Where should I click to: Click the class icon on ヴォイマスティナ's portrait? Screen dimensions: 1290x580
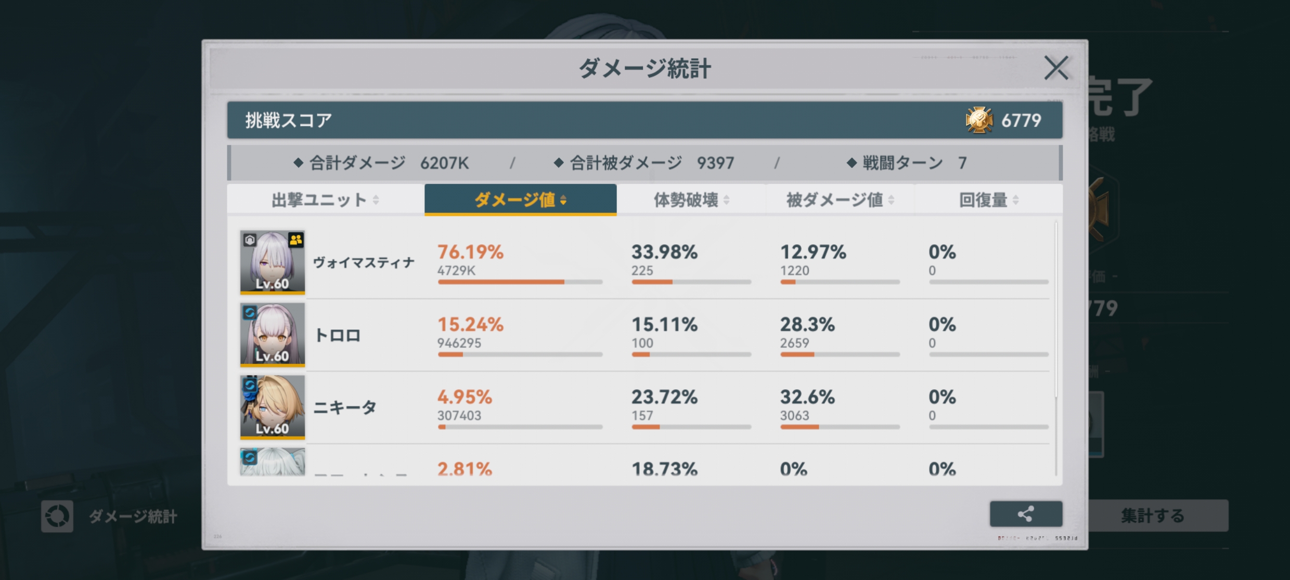tap(250, 240)
